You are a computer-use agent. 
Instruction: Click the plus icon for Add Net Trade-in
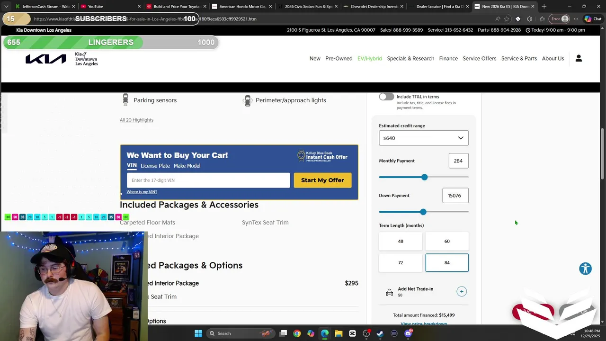(462, 291)
